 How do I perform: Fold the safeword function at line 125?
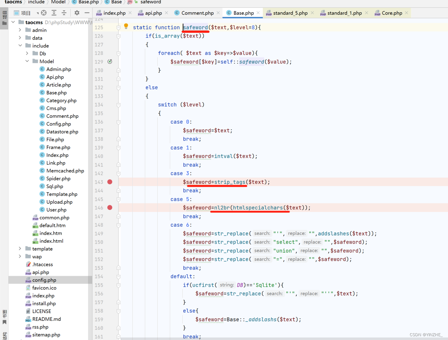click(118, 27)
